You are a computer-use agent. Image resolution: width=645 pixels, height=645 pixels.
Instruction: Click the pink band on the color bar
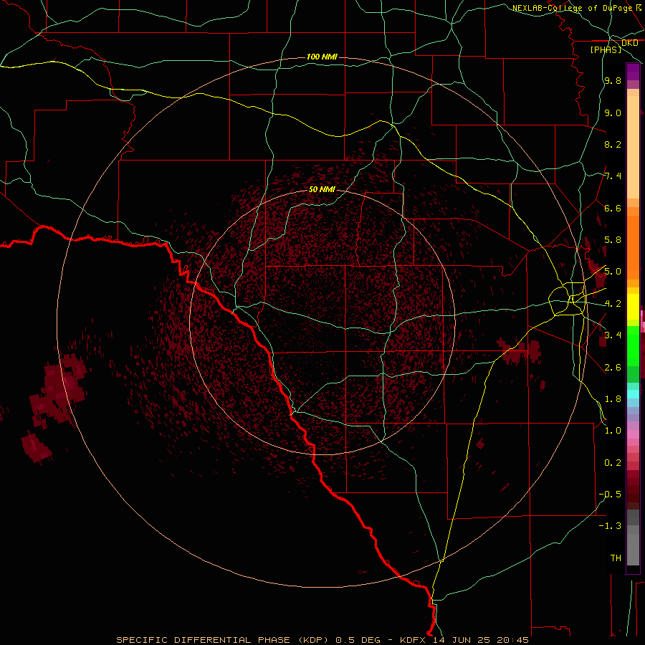click(x=633, y=434)
